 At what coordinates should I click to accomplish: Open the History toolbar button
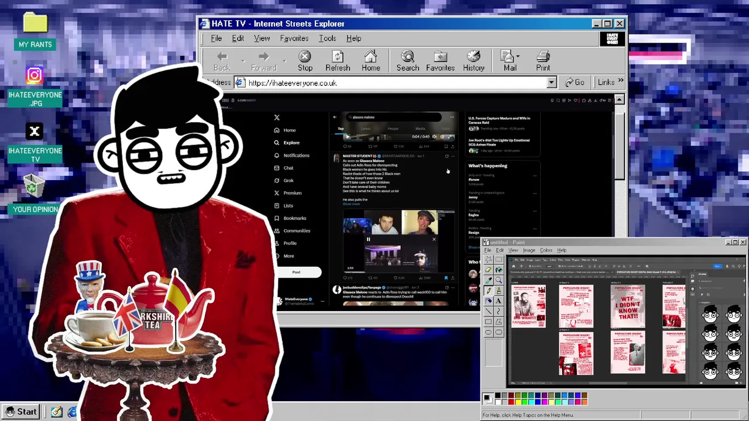pyautogui.click(x=473, y=61)
